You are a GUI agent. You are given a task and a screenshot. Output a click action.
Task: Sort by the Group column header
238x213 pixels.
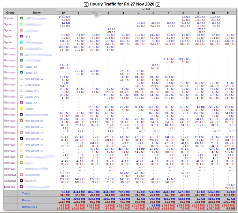coord(10,13)
